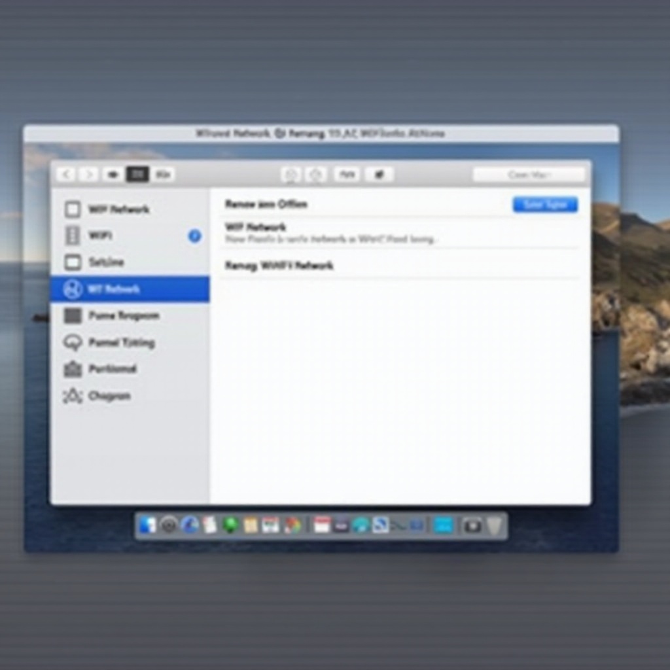
Task: Select the dark highlighted grid view button
Action: click(x=137, y=174)
